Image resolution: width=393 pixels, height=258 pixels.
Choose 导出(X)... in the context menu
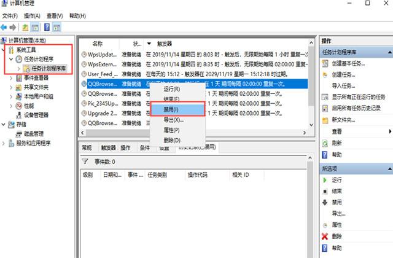coord(177,120)
